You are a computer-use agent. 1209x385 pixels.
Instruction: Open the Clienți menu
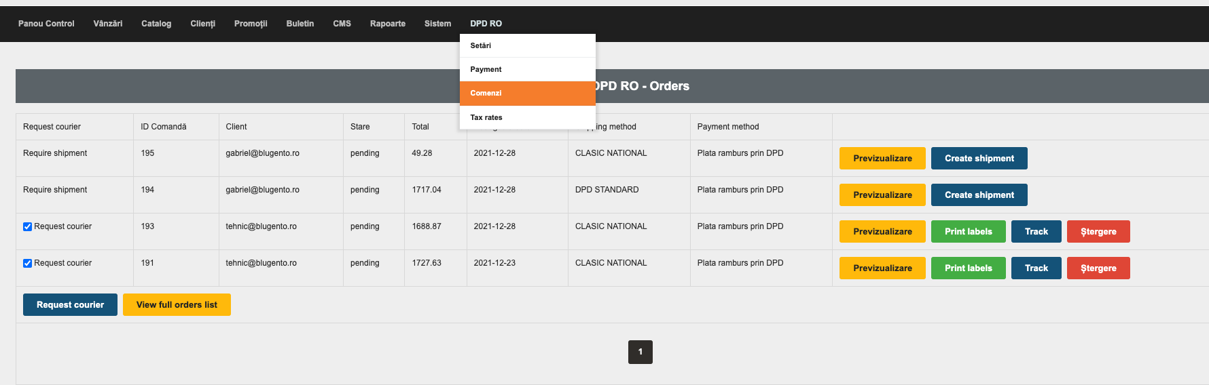click(x=202, y=24)
